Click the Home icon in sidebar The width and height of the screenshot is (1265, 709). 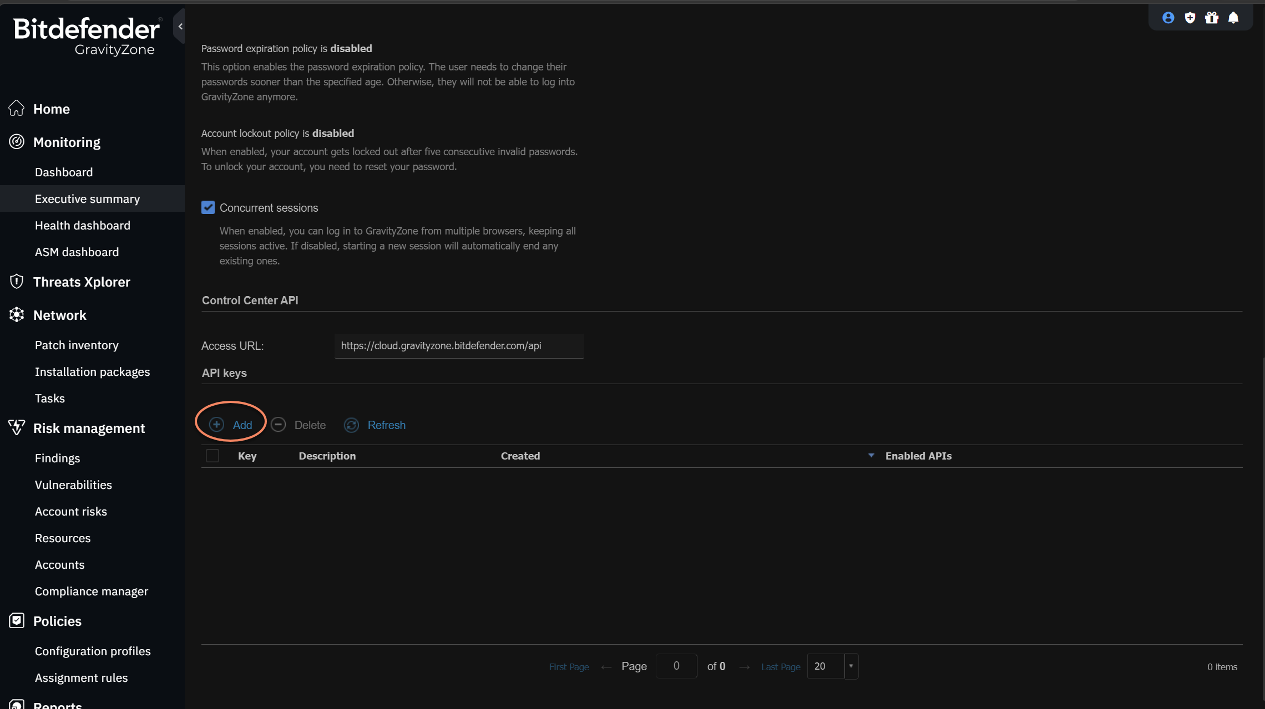tap(17, 109)
